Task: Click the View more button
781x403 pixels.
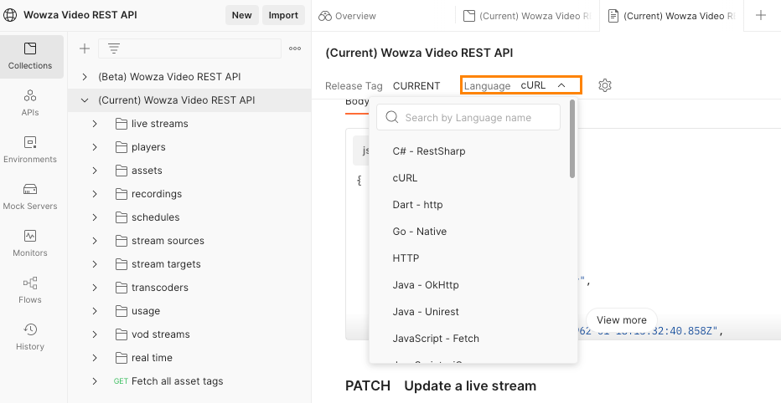Action: point(622,320)
